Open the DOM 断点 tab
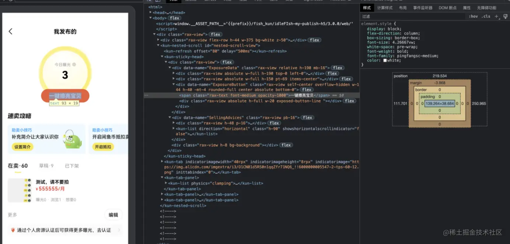510x244 pixels. click(x=447, y=8)
